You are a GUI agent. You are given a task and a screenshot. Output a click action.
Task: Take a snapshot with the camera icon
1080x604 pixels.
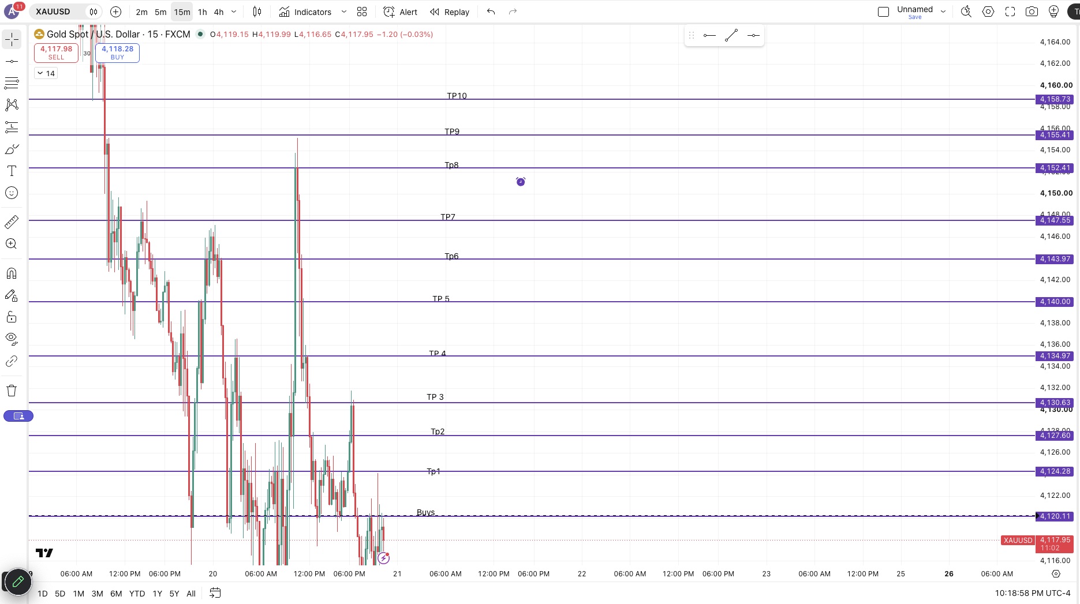tap(1032, 12)
